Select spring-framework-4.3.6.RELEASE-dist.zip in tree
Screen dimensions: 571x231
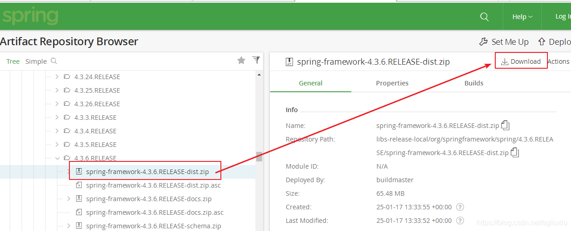[x=147, y=172]
